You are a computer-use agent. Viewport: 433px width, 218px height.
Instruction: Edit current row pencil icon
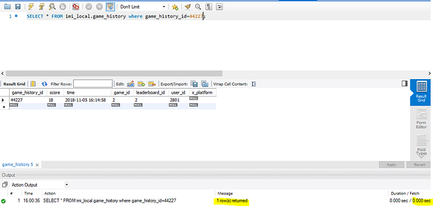(131, 84)
